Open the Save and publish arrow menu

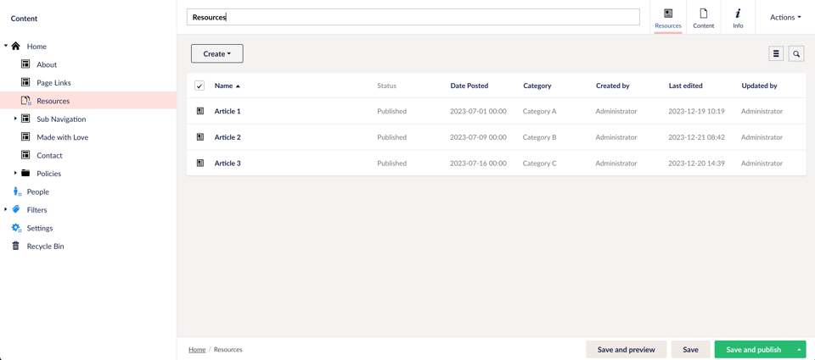[x=799, y=349]
